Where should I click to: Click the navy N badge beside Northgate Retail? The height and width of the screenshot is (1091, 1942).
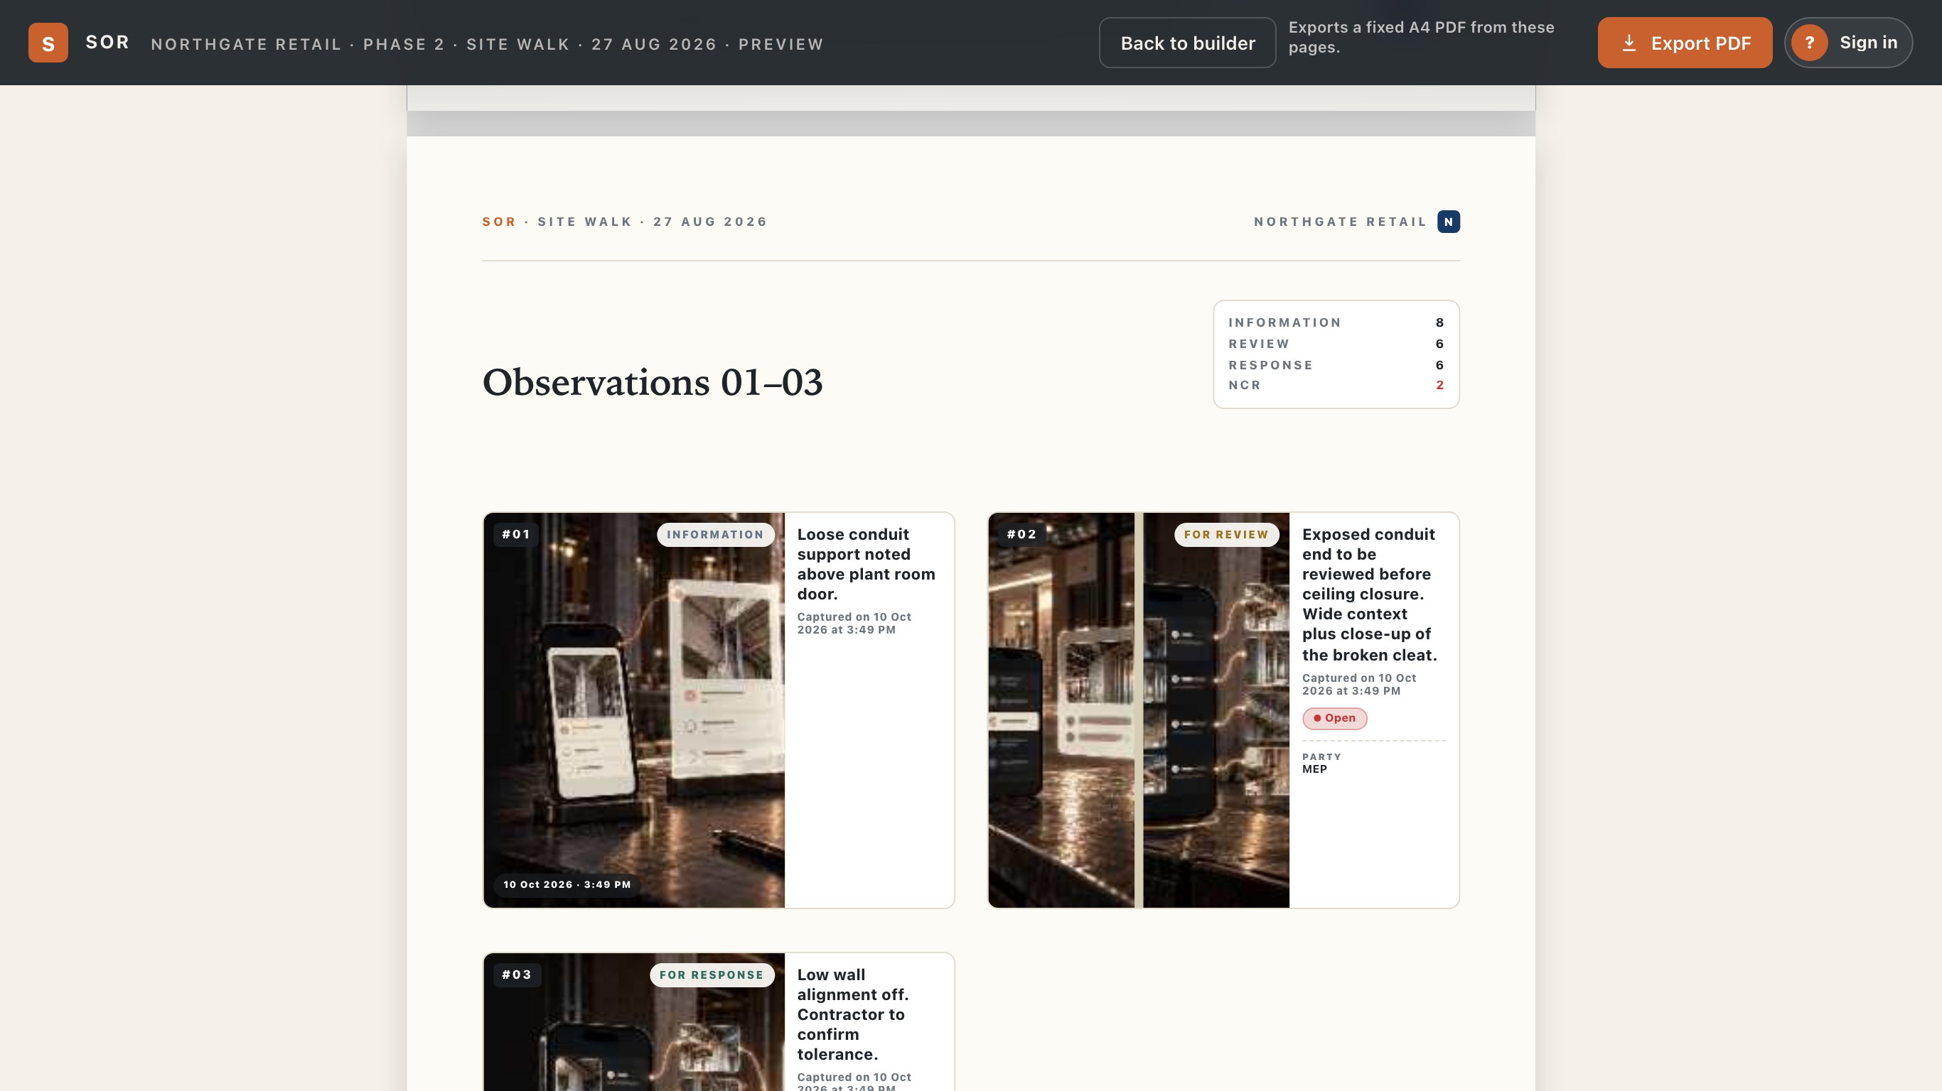click(1448, 222)
